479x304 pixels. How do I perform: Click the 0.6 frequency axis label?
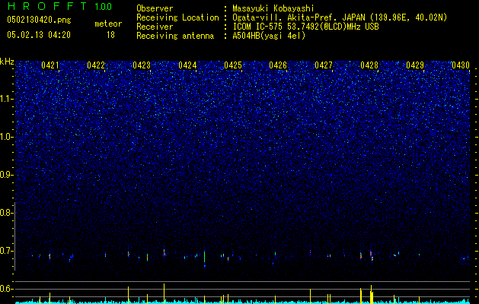[x=7, y=289]
